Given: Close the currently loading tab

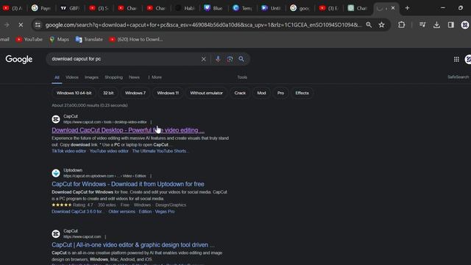Looking at the screenshot, I should pyautogui.click(x=393, y=8).
